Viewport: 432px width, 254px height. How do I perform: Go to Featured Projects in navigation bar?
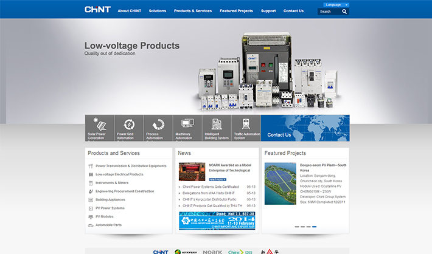(x=236, y=11)
